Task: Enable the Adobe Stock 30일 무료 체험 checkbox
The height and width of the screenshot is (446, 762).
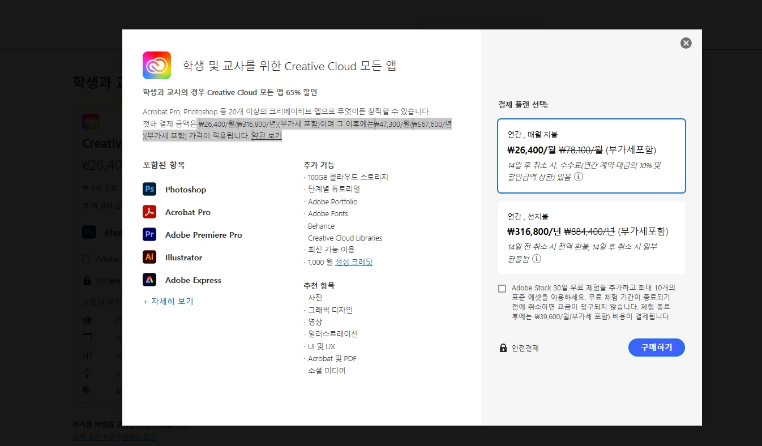Action: pyautogui.click(x=502, y=289)
